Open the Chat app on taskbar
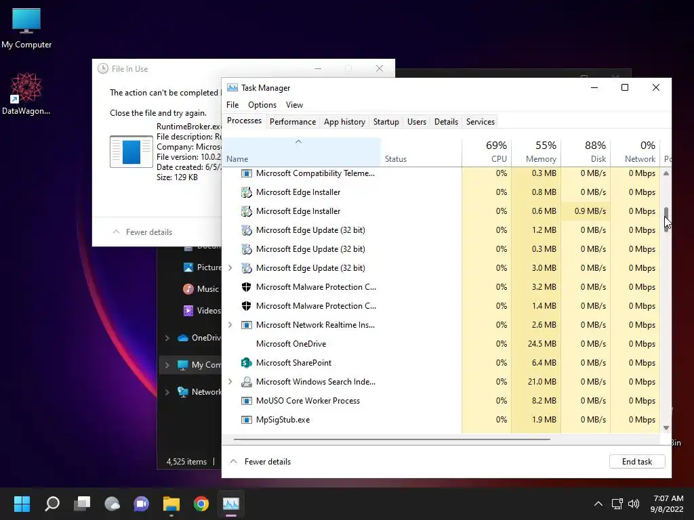Viewport: 694px width, 520px height. [142, 503]
